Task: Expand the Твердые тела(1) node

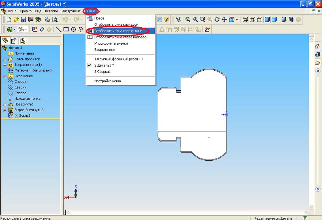Action: pos(5,65)
